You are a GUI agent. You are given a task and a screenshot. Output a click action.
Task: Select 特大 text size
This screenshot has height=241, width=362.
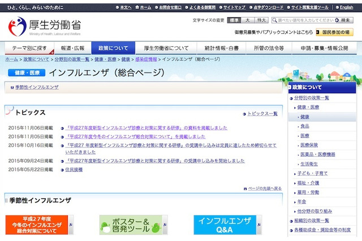261,20
